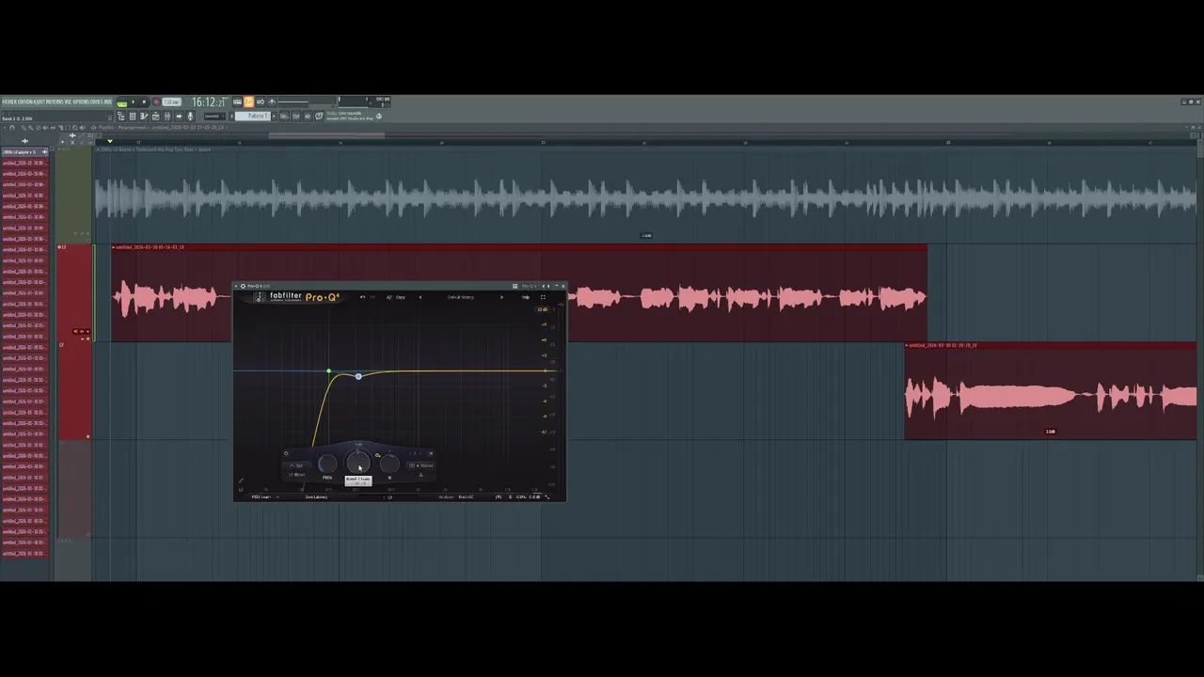Click Copy in the Pro-Q 4 header

401,297
